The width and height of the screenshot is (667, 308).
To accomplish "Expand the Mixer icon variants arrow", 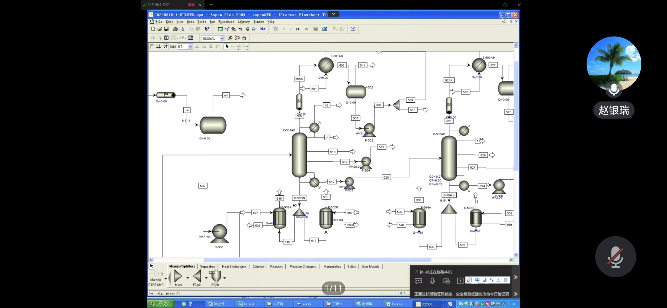I will (x=188, y=278).
